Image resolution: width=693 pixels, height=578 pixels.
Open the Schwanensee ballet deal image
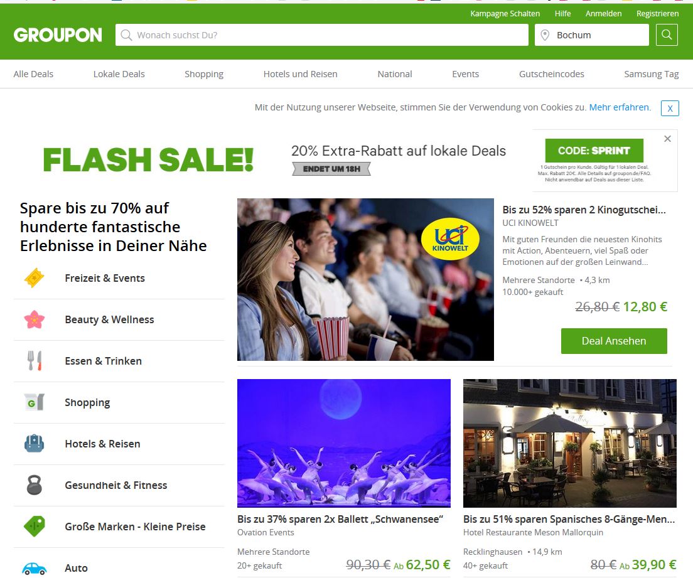[344, 443]
